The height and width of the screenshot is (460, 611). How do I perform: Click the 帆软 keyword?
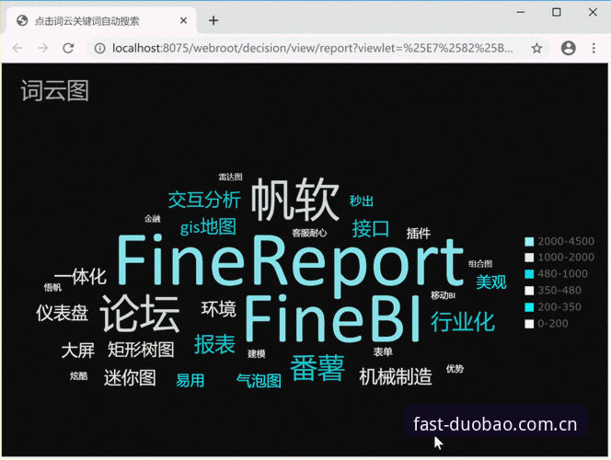coord(295,199)
